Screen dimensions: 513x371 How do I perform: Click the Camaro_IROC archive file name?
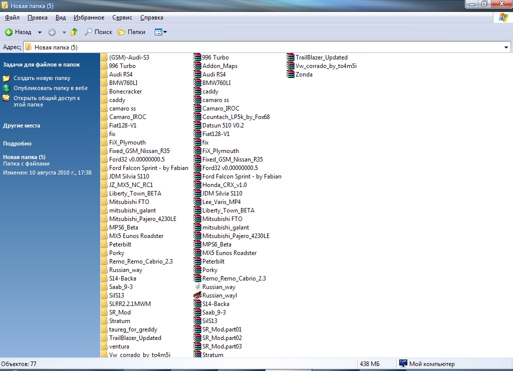(x=221, y=108)
